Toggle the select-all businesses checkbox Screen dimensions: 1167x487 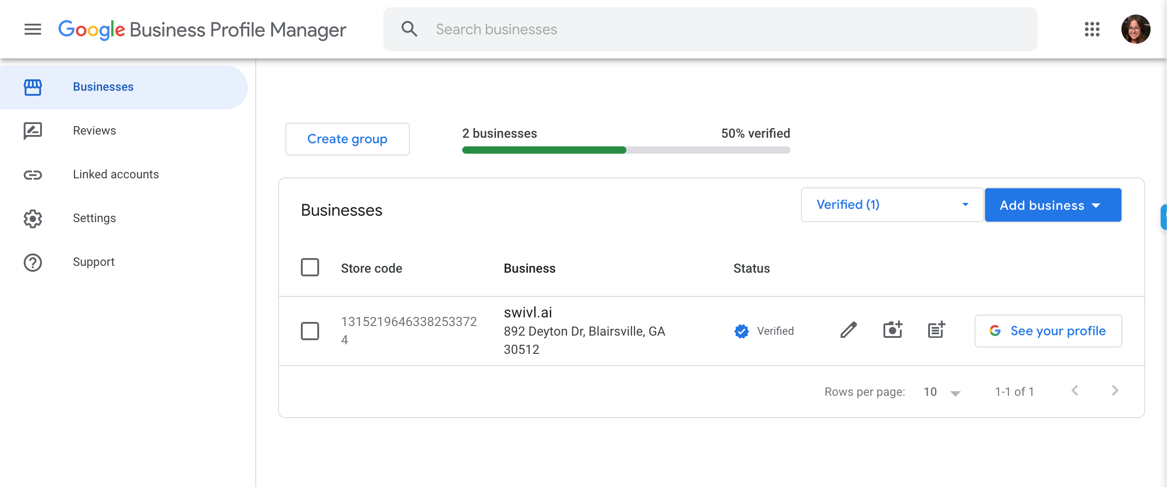310,268
